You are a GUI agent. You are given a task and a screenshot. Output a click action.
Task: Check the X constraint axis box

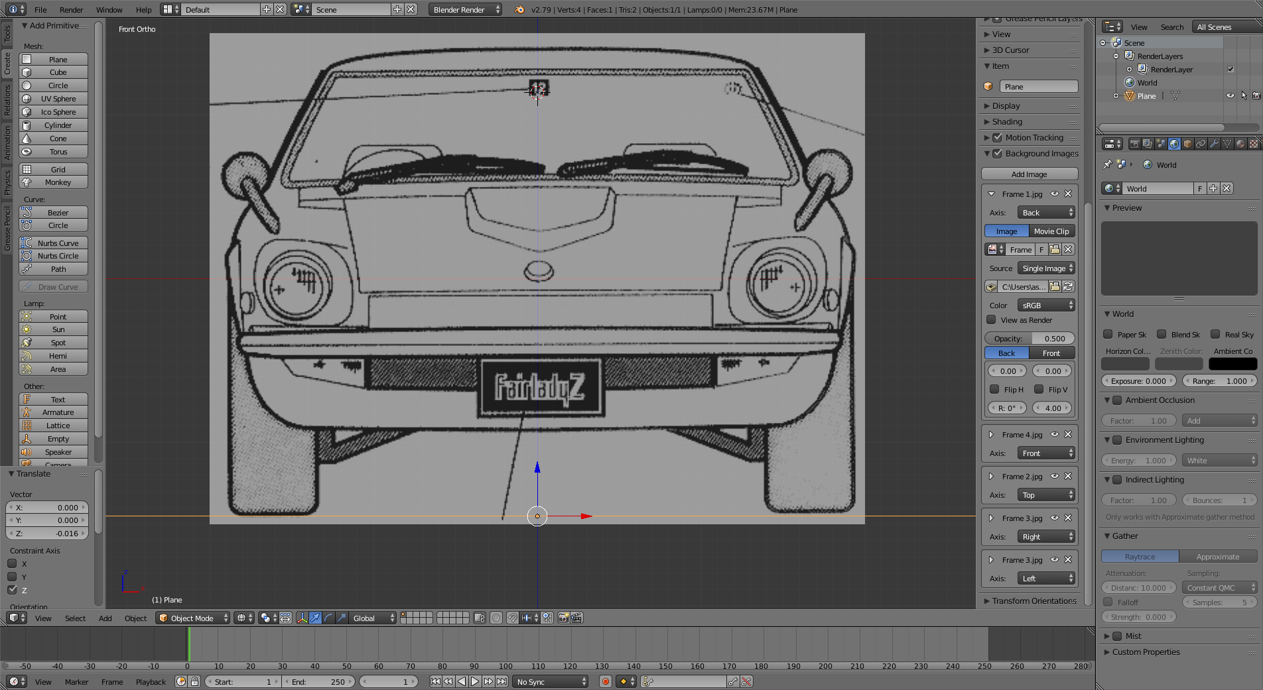click(x=12, y=563)
